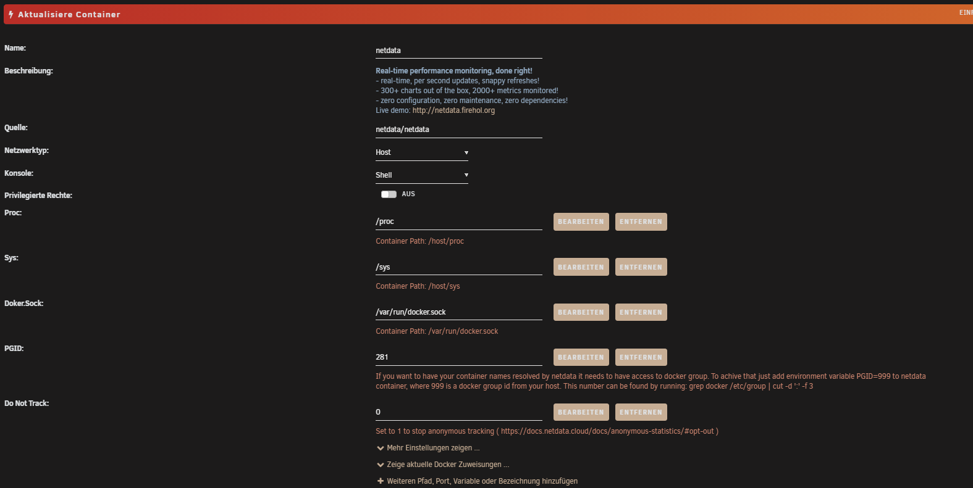Screen dimensions: 973x488
Task: Click the Proc path input /proc
Action: (459, 221)
